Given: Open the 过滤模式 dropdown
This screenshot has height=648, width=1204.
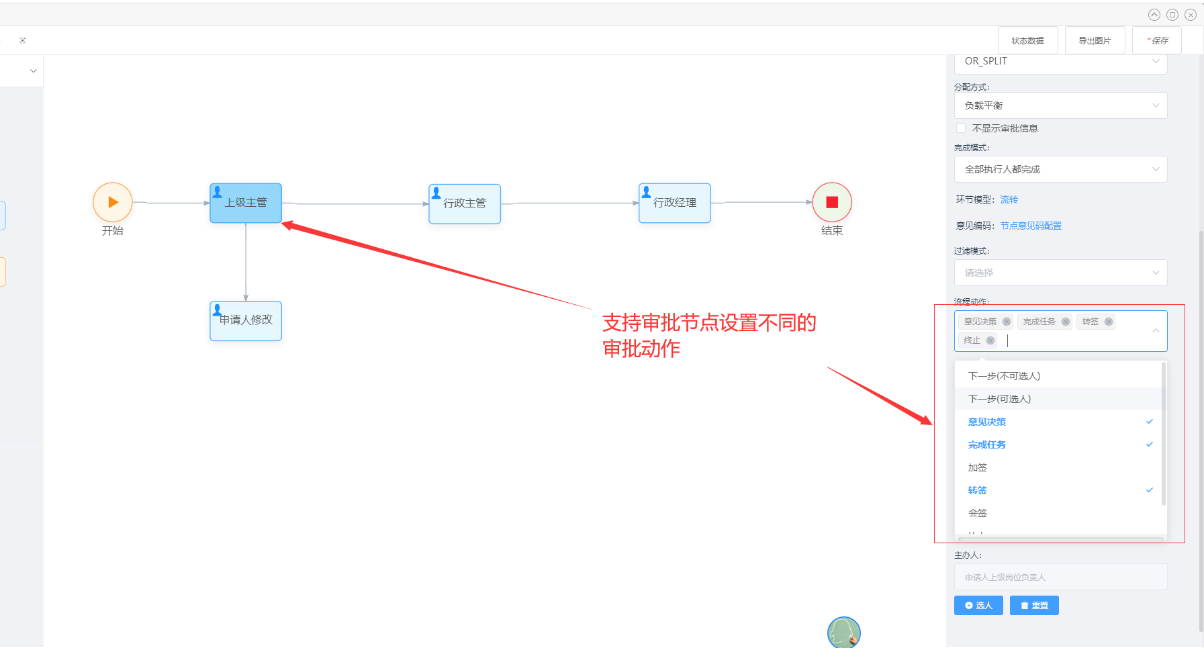Looking at the screenshot, I should pos(1060,273).
